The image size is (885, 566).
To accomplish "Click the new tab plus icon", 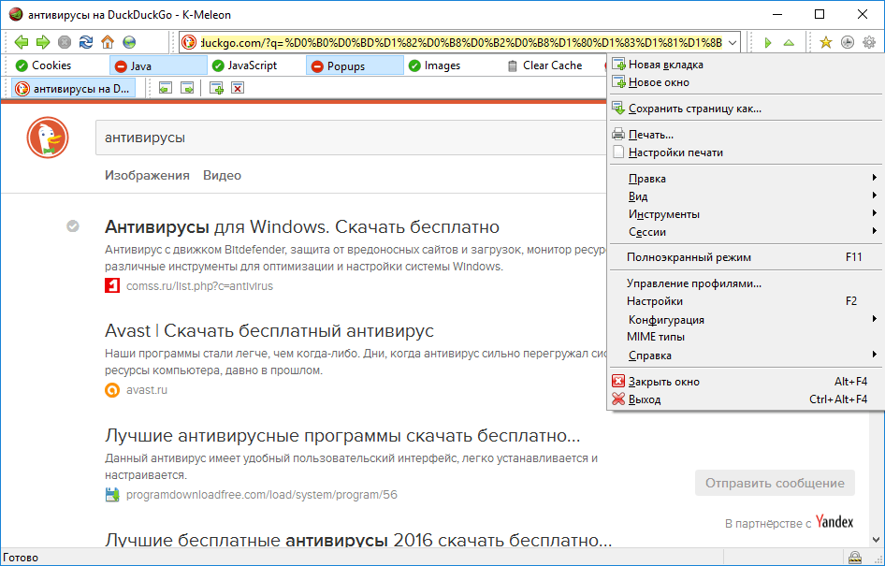I will pyautogui.click(x=216, y=88).
